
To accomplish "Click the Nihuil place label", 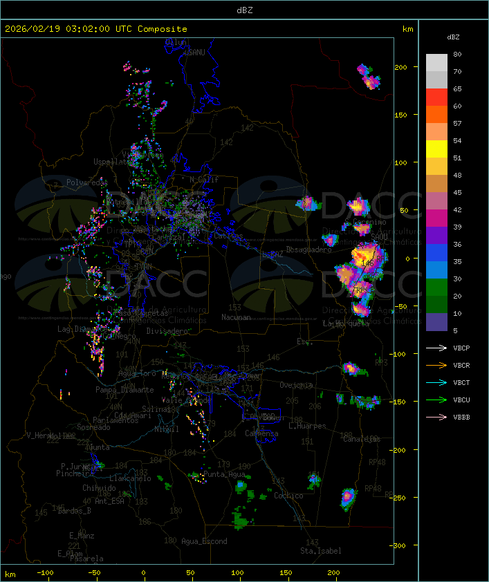I will point(167,429).
